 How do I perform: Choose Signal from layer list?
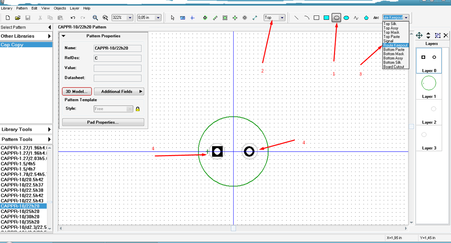pyautogui.click(x=395, y=41)
